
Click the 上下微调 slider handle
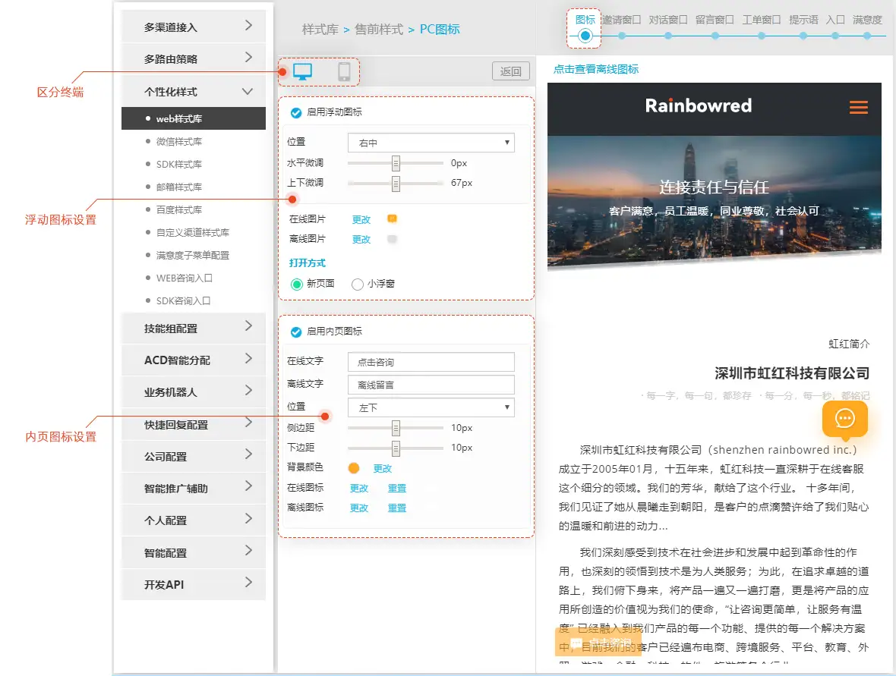click(396, 184)
